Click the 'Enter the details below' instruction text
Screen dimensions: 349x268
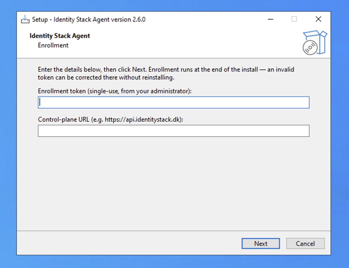[166, 73]
